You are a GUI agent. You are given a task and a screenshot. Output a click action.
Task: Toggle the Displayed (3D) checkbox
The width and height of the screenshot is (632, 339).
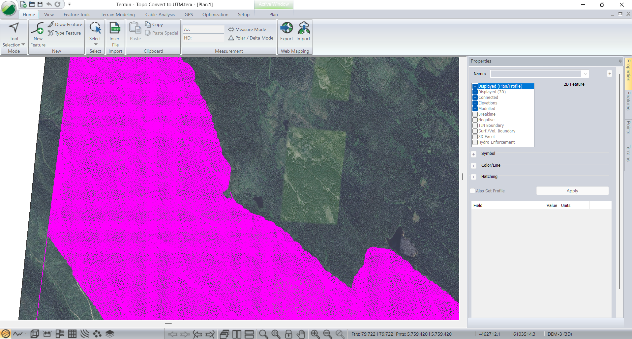tap(475, 92)
